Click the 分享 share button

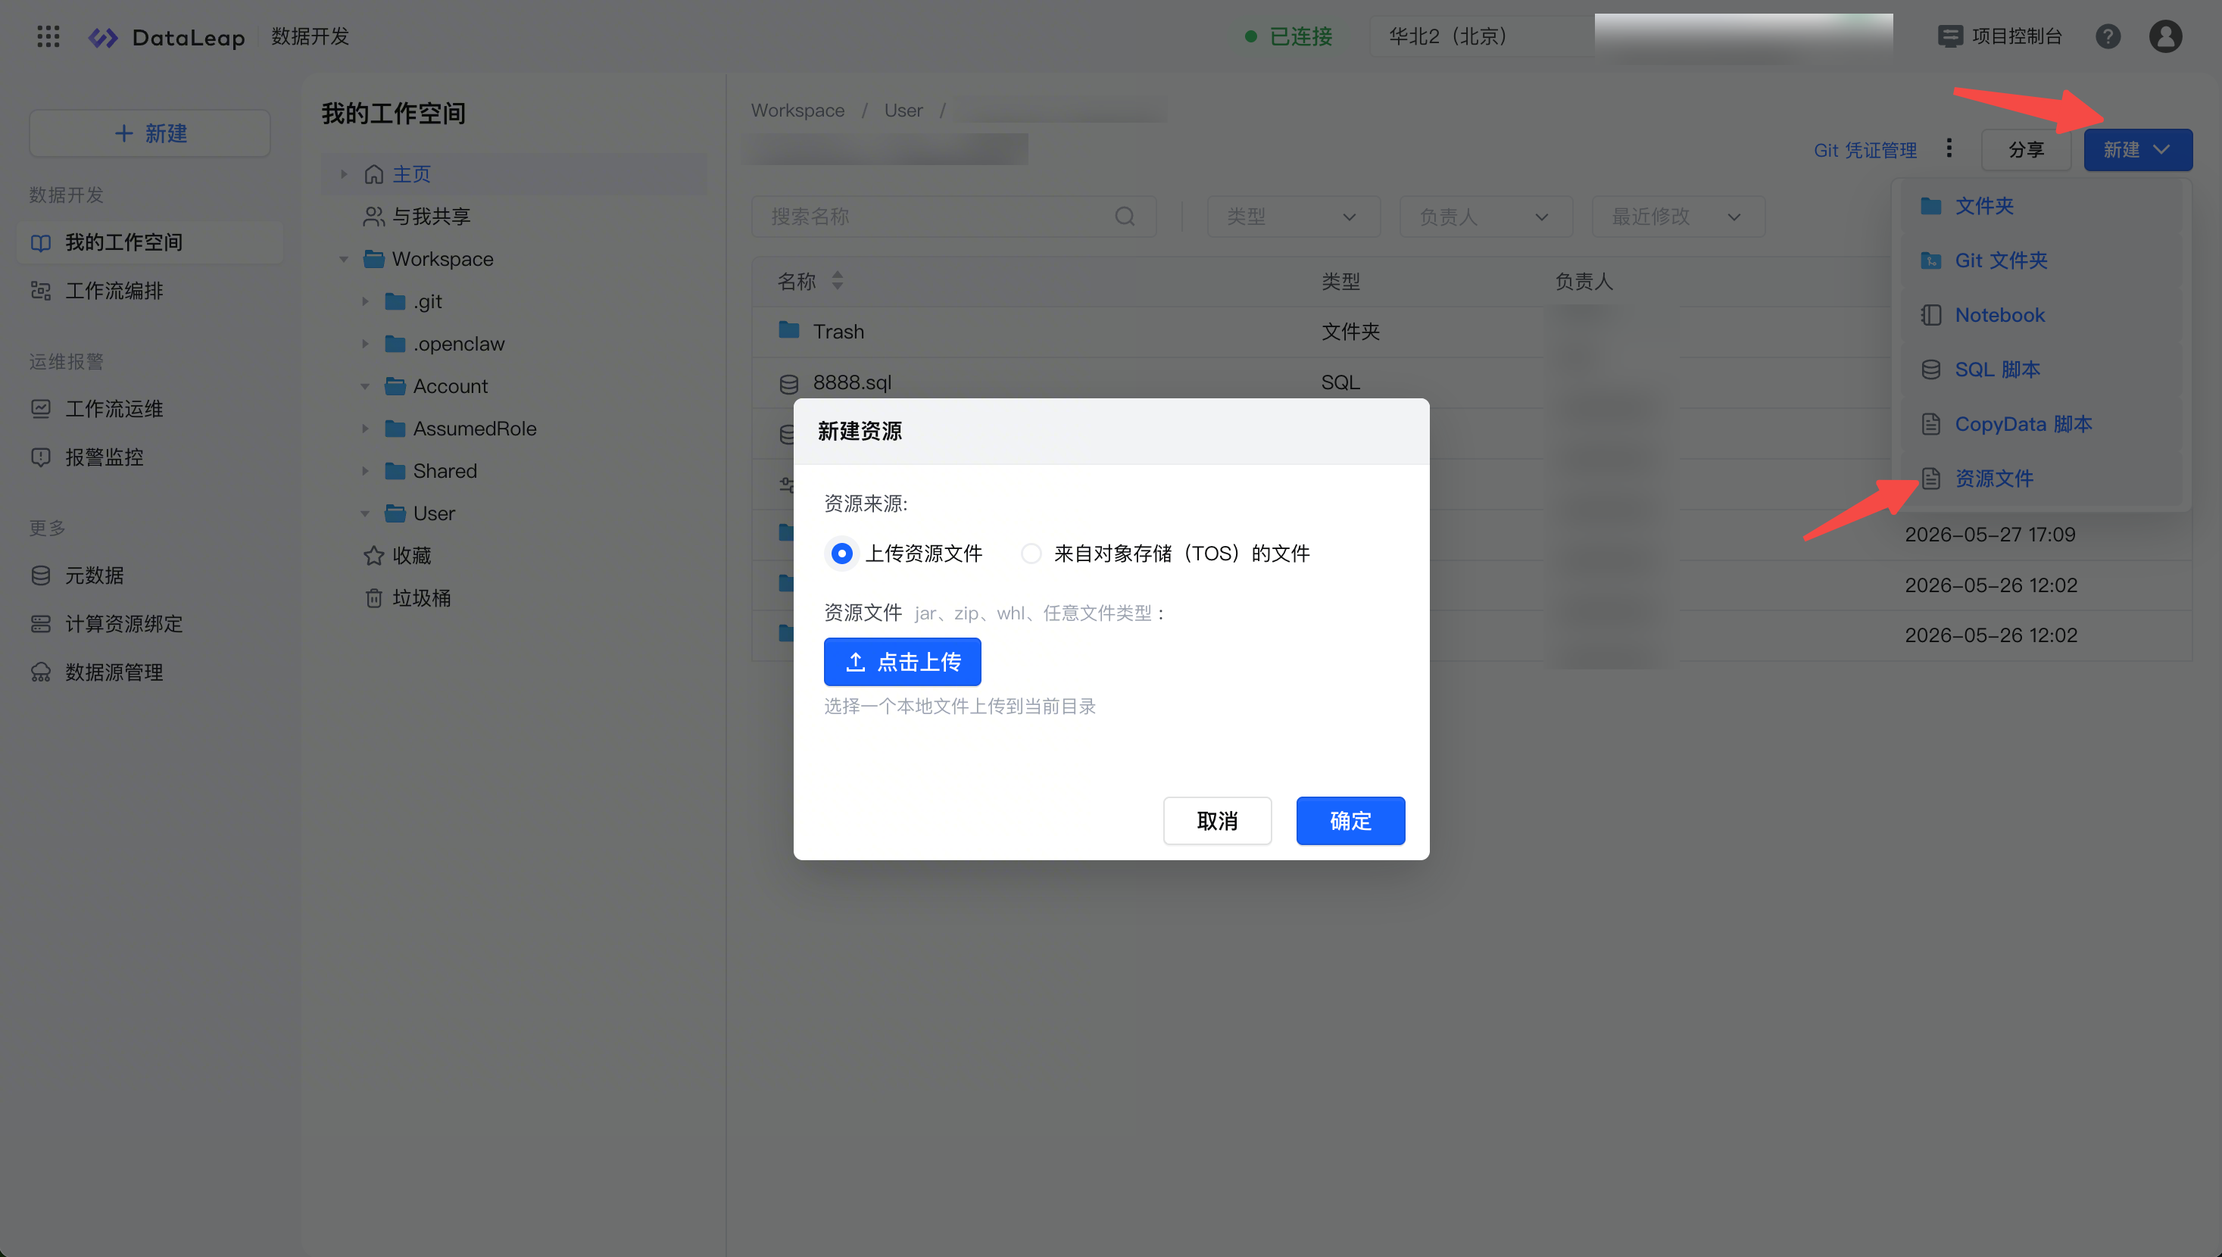2026,149
